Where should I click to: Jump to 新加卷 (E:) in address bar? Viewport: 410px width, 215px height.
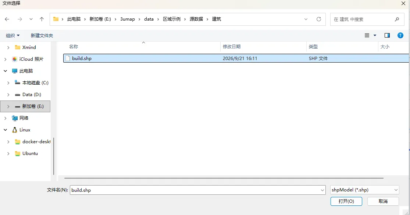(x=100, y=19)
